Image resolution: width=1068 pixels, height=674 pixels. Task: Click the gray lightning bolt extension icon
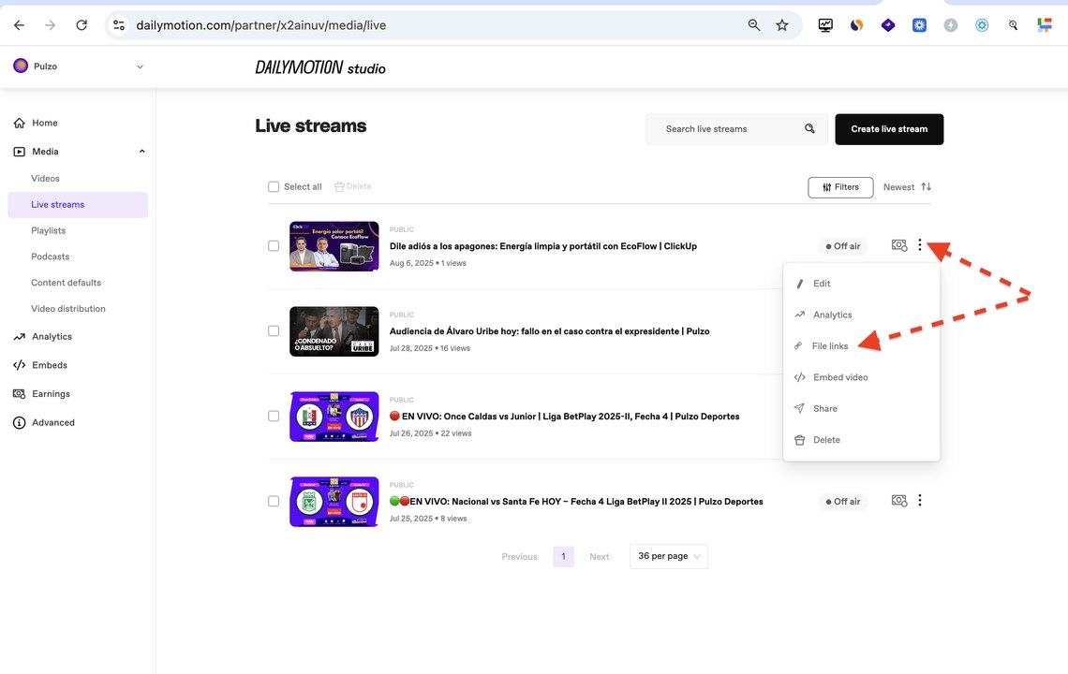tap(951, 25)
